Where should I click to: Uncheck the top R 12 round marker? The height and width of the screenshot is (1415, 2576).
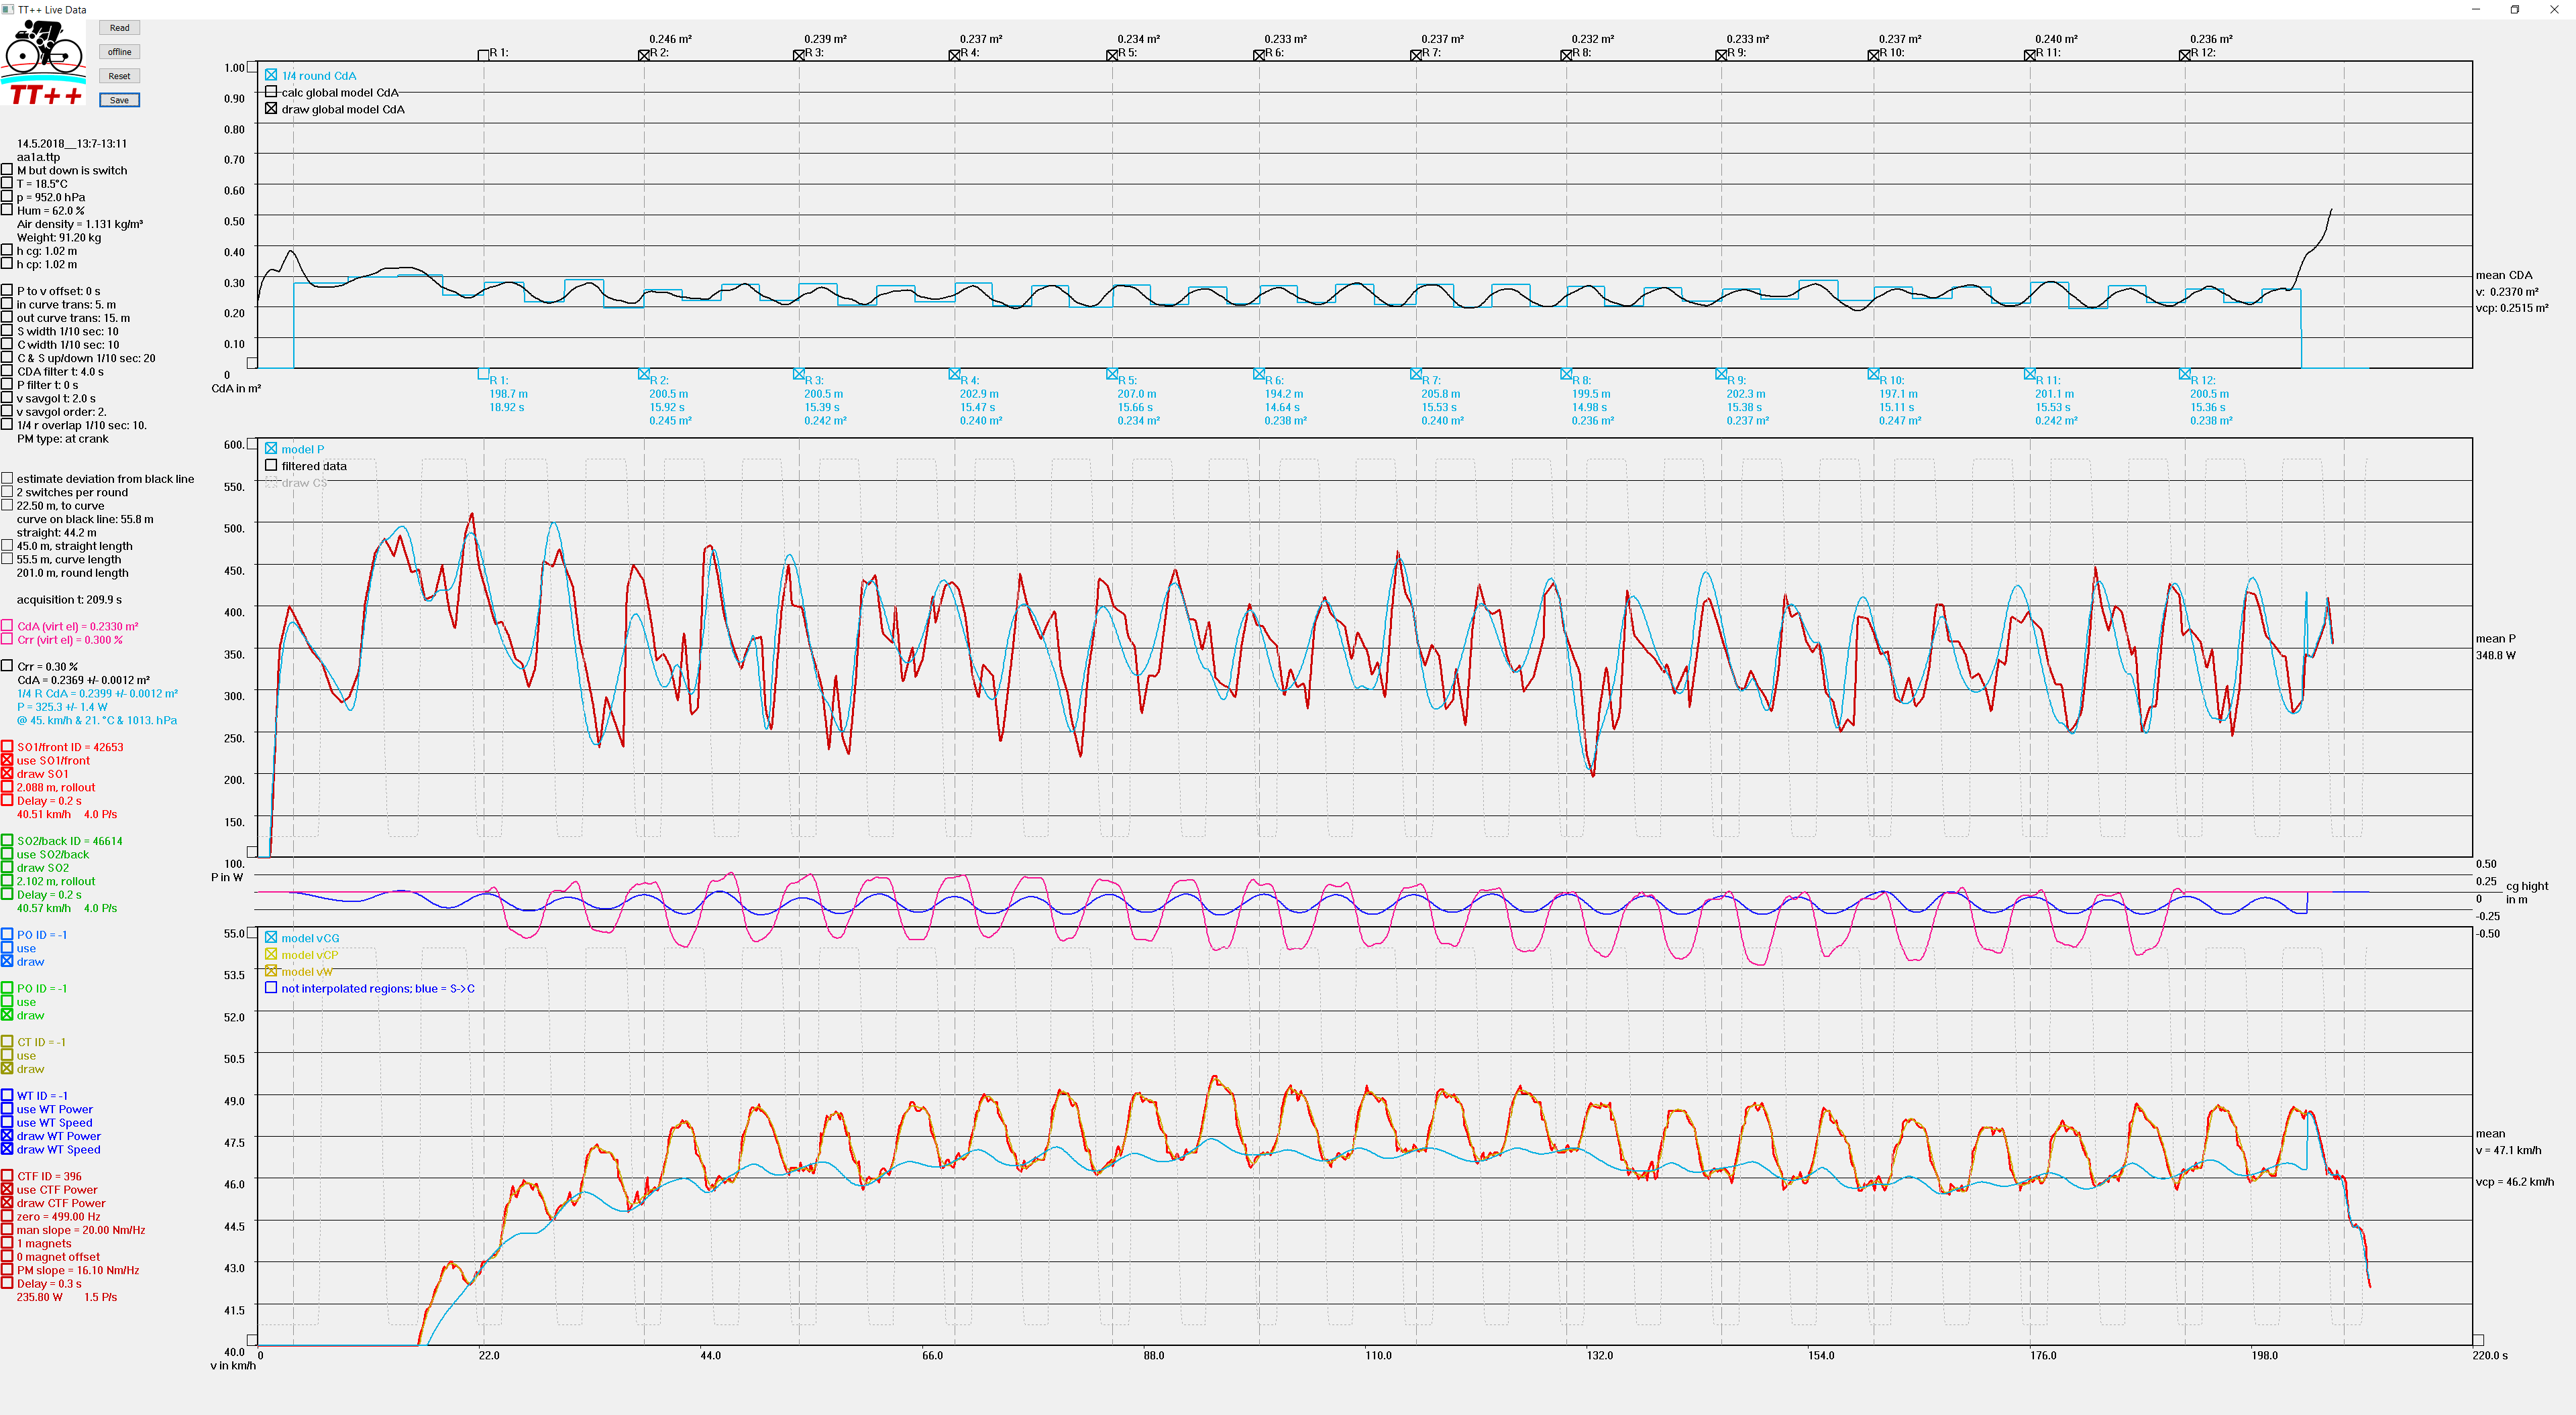pos(2185,55)
